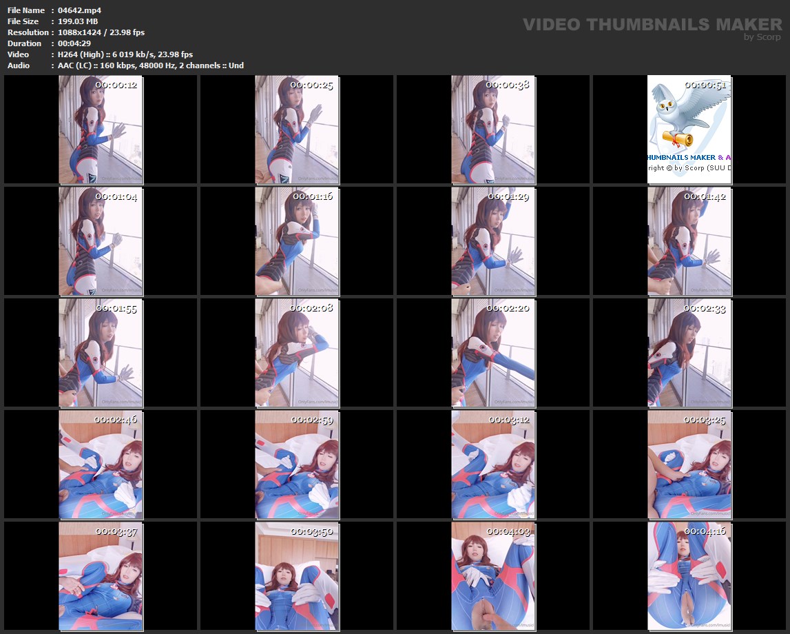Open the frame at 00:01:29
The width and height of the screenshot is (790, 634).
point(493,241)
